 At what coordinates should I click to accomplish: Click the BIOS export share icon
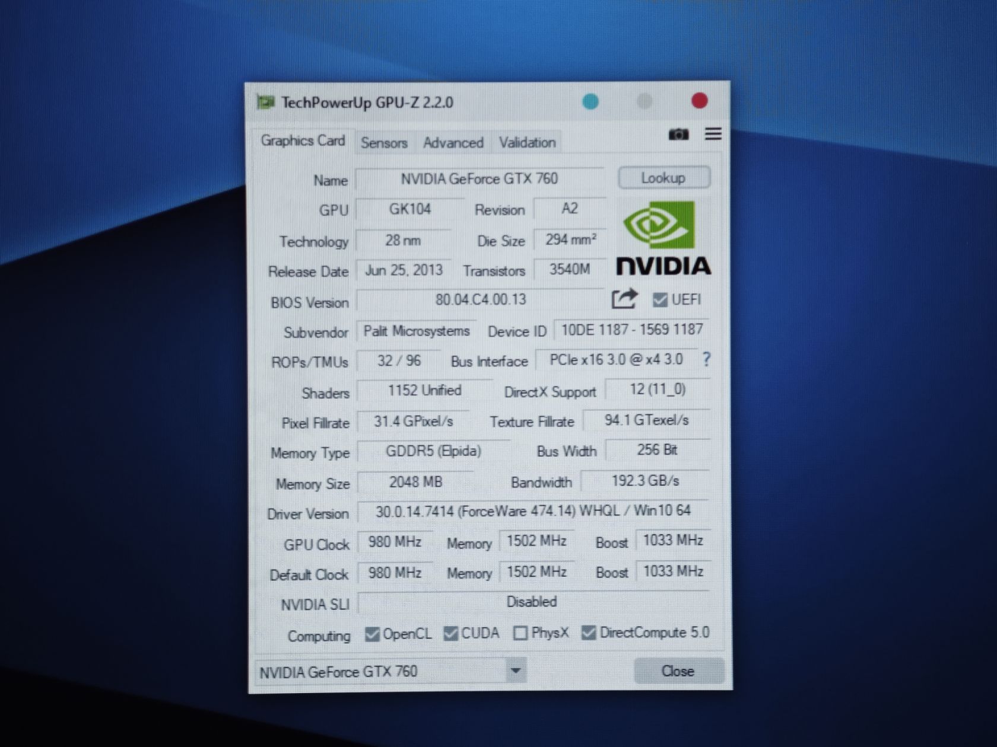[x=624, y=299]
